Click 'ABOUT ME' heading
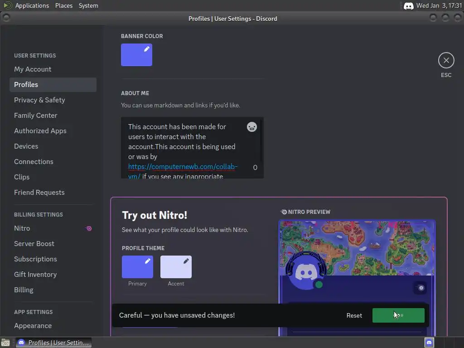 click(135, 93)
